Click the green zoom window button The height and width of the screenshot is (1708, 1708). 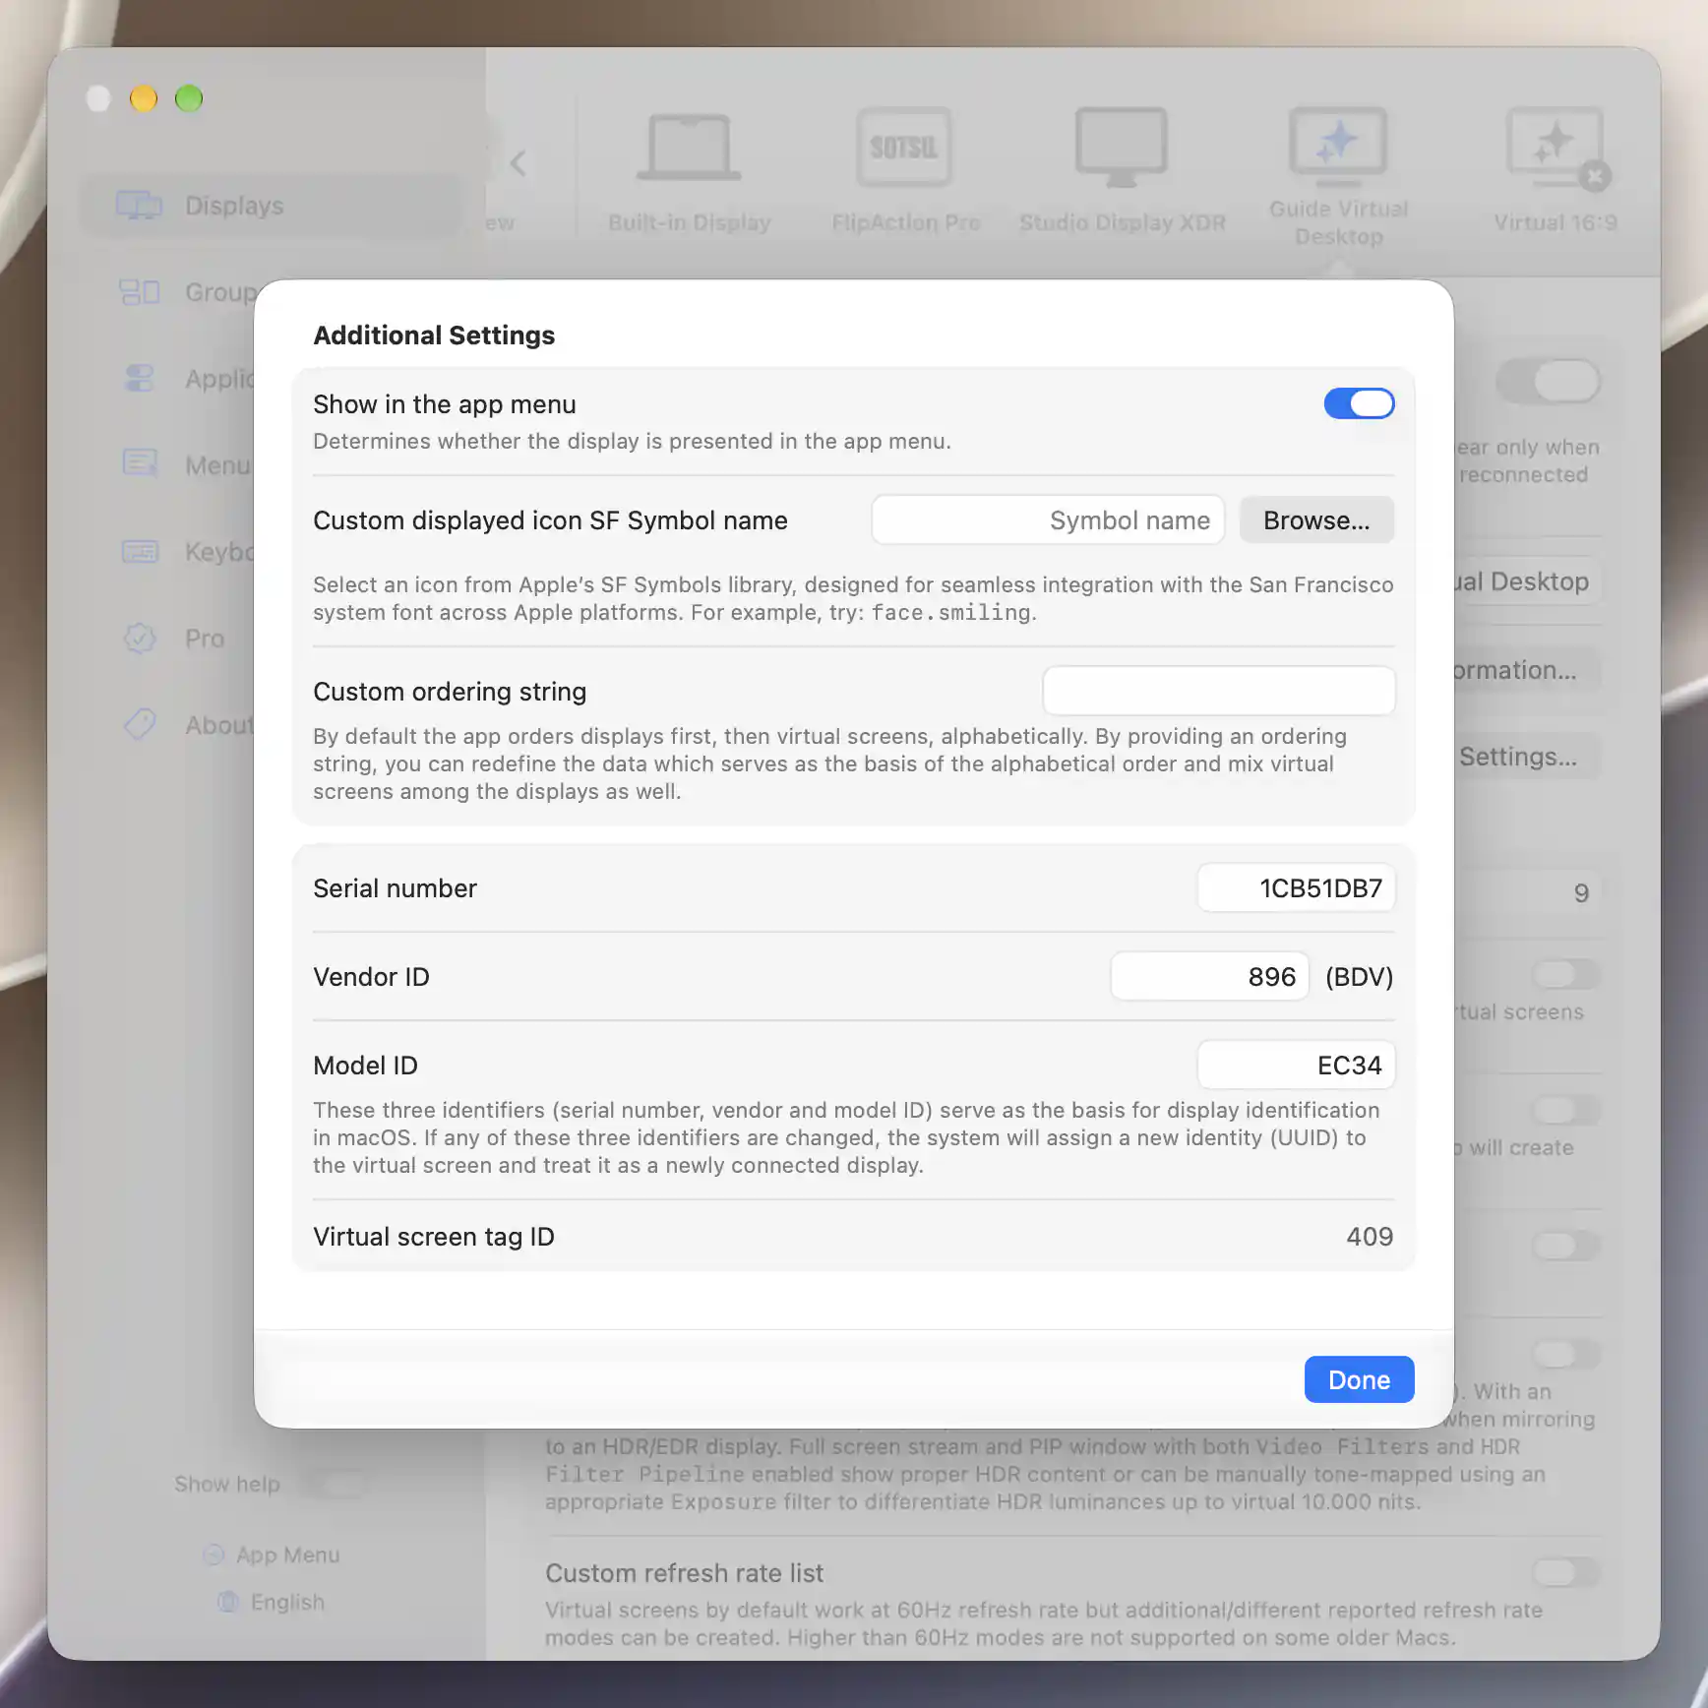(189, 98)
